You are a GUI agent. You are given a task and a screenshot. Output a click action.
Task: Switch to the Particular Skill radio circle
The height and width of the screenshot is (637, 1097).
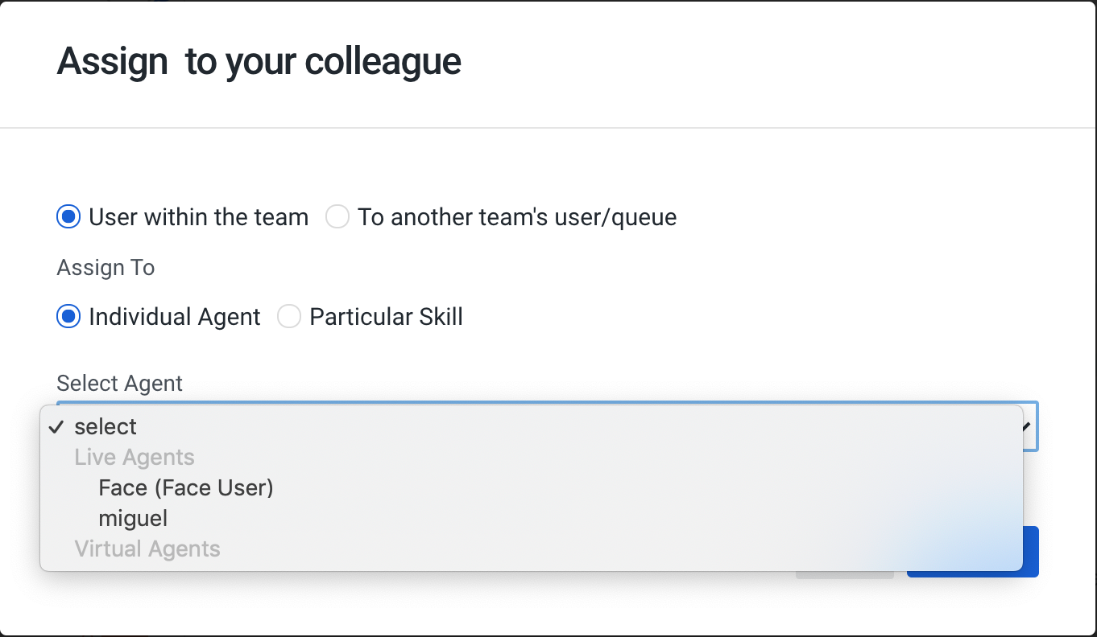(x=288, y=317)
